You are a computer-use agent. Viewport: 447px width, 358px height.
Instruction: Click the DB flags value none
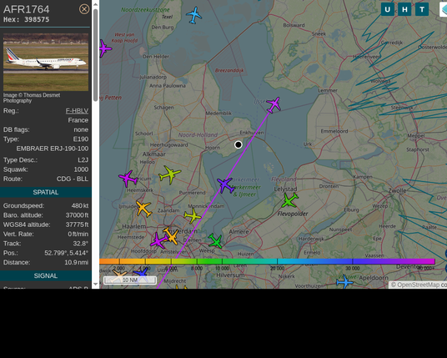pos(81,129)
